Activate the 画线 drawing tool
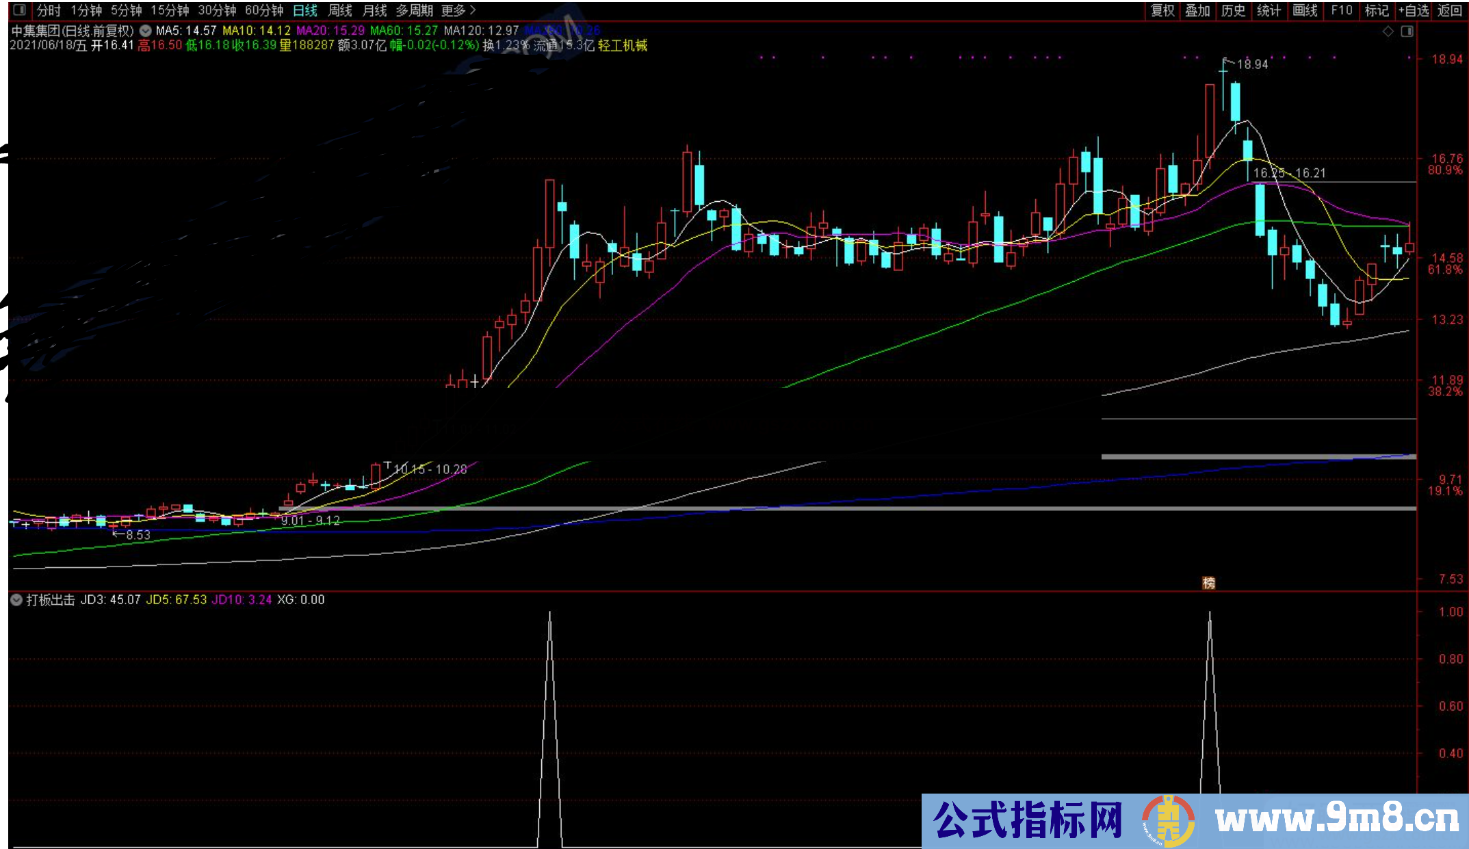 click(x=1305, y=10)
